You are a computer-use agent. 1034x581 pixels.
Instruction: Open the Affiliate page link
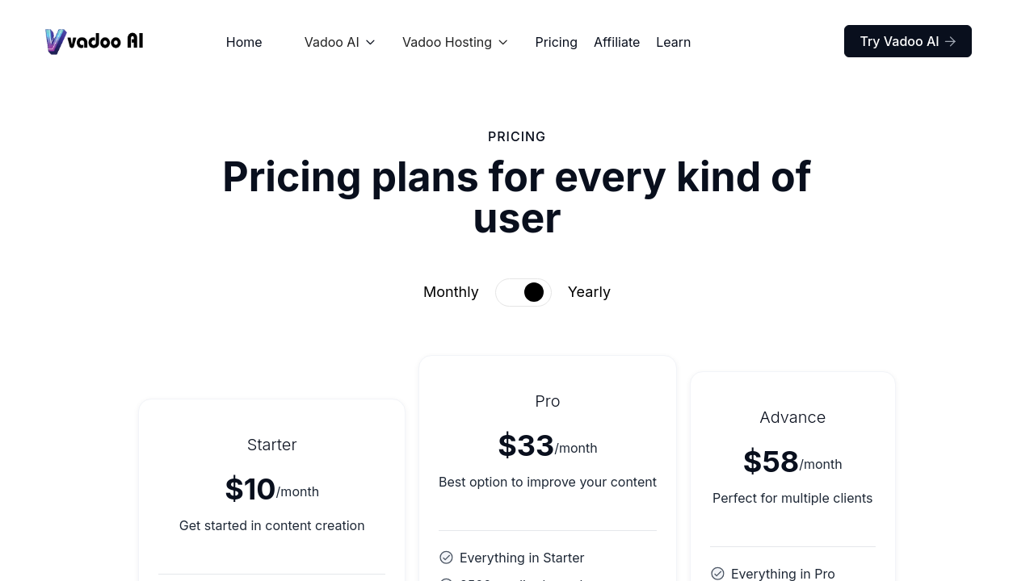(616, 42)
